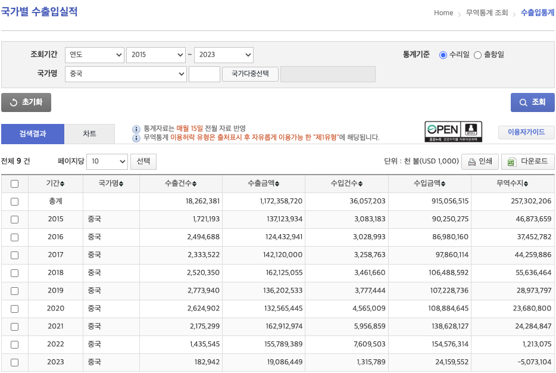Mark the 2019 row checkbox

pos(14,291)
